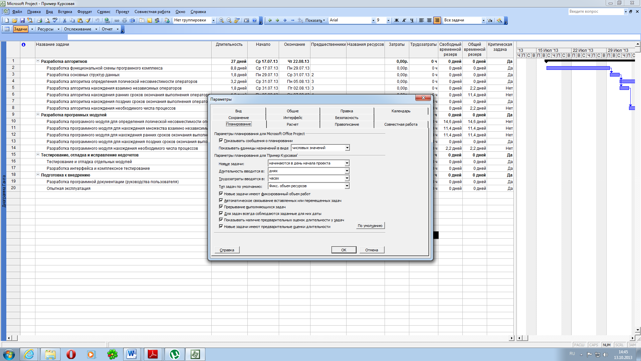Image resolution: width=641 pixels, height=361 pixels.
Task: Click the OK button in Параметры
Action: tap(344, 250)
